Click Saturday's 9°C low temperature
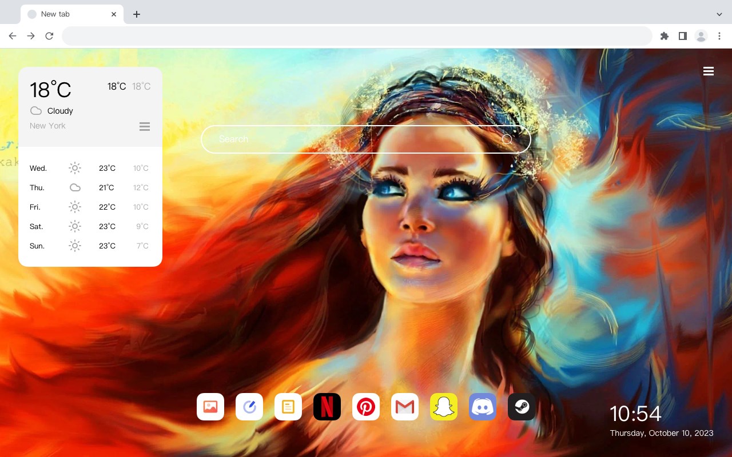The image size is (732, 457). pos(142,227)
